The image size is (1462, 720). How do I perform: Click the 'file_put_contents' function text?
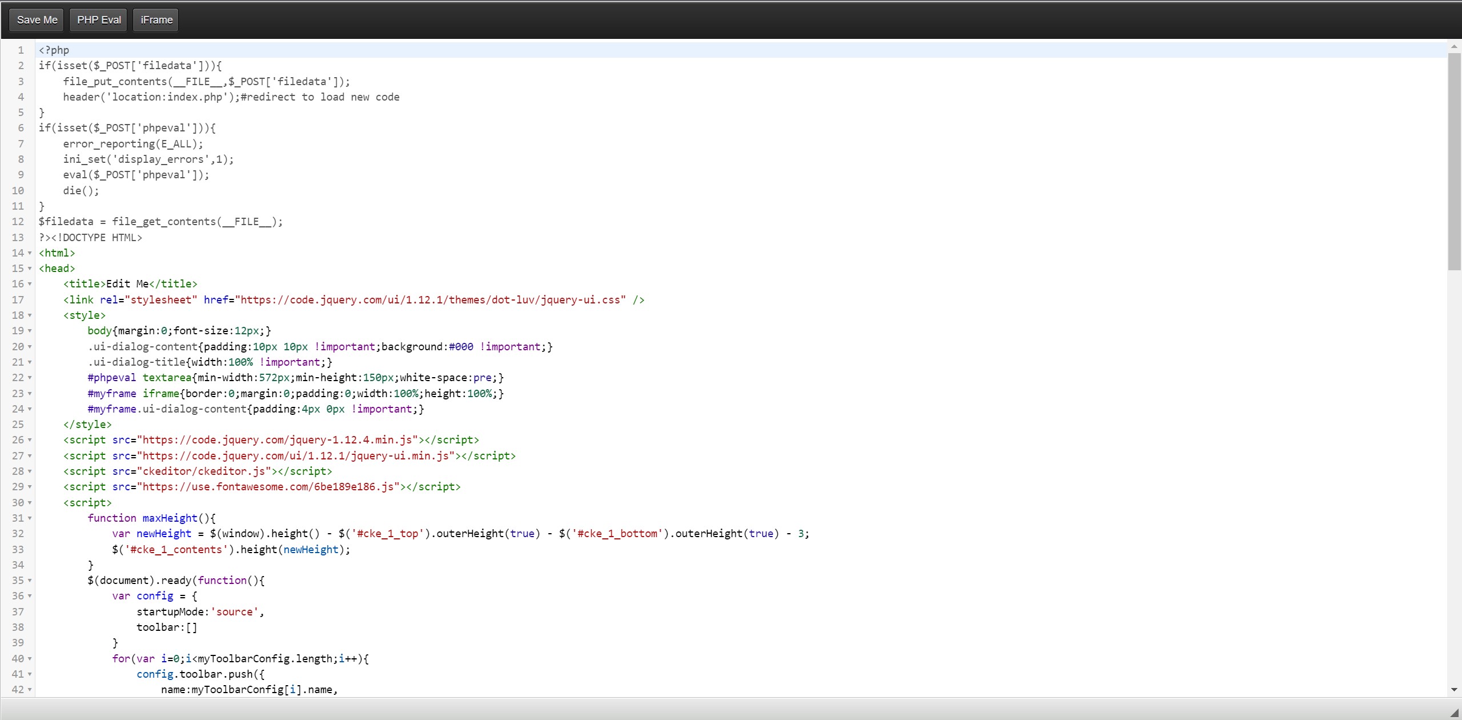click(115, 82)
